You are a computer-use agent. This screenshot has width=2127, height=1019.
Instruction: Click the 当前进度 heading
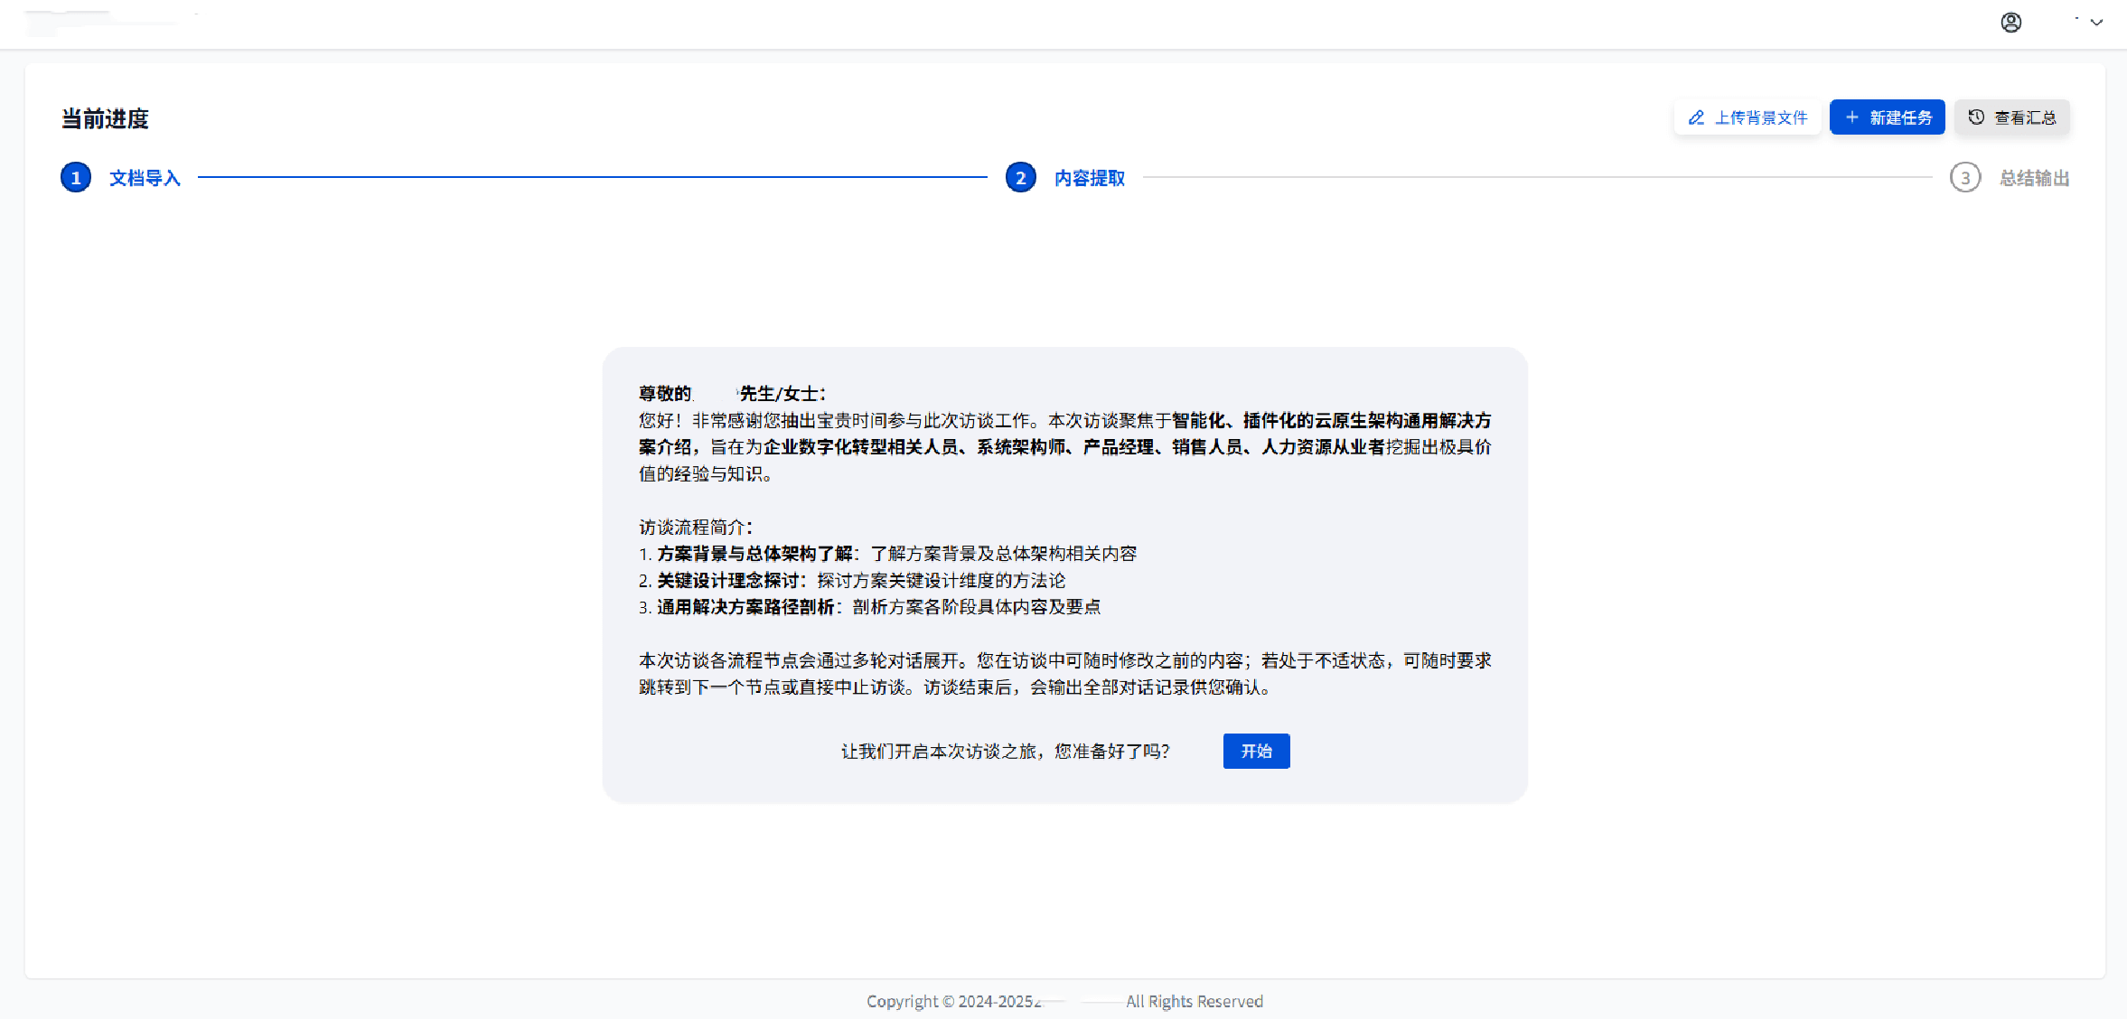pos(104,118)
